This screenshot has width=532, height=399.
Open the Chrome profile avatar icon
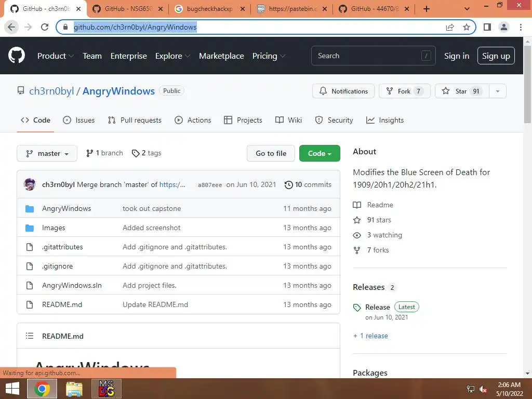coord(504,27)
